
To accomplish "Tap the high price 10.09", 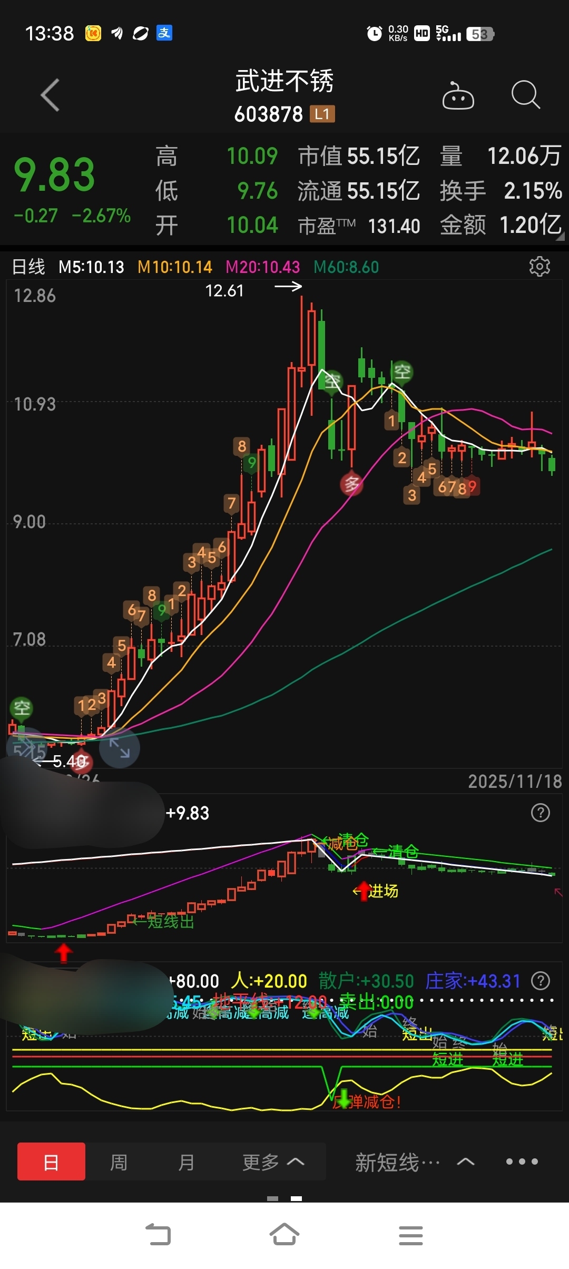I will (252, 156).
